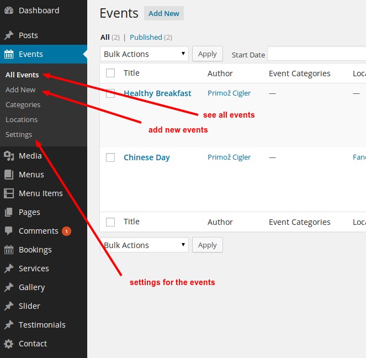This screenshot has width=366, height=358.
Task: Click the Add New button beside Events heading
Action: 163,13
